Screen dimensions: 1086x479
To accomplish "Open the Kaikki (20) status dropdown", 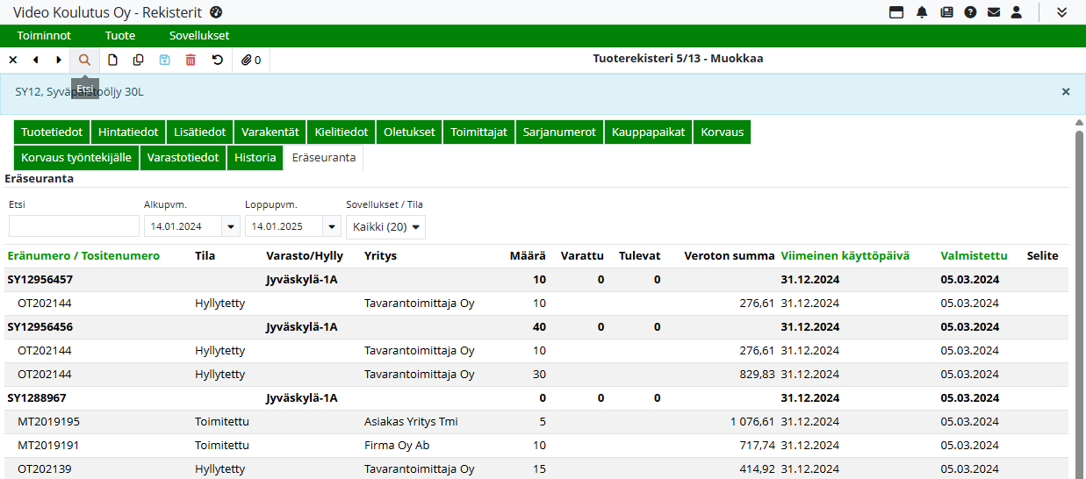I will point(385,226).
